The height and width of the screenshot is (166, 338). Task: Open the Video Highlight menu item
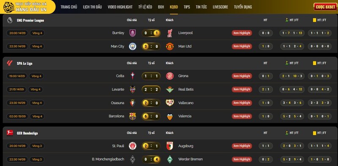[120, 7]
